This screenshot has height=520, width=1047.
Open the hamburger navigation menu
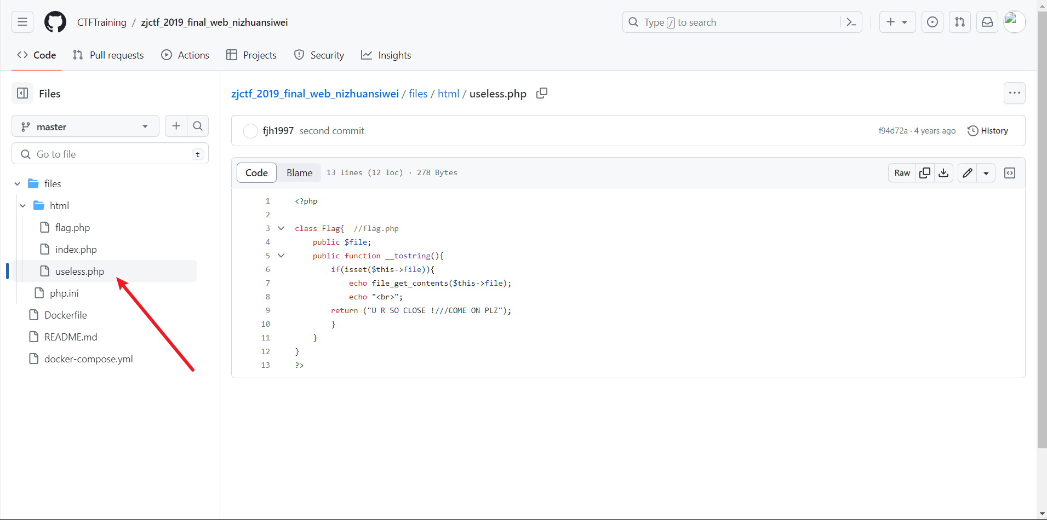coord(22,22)
